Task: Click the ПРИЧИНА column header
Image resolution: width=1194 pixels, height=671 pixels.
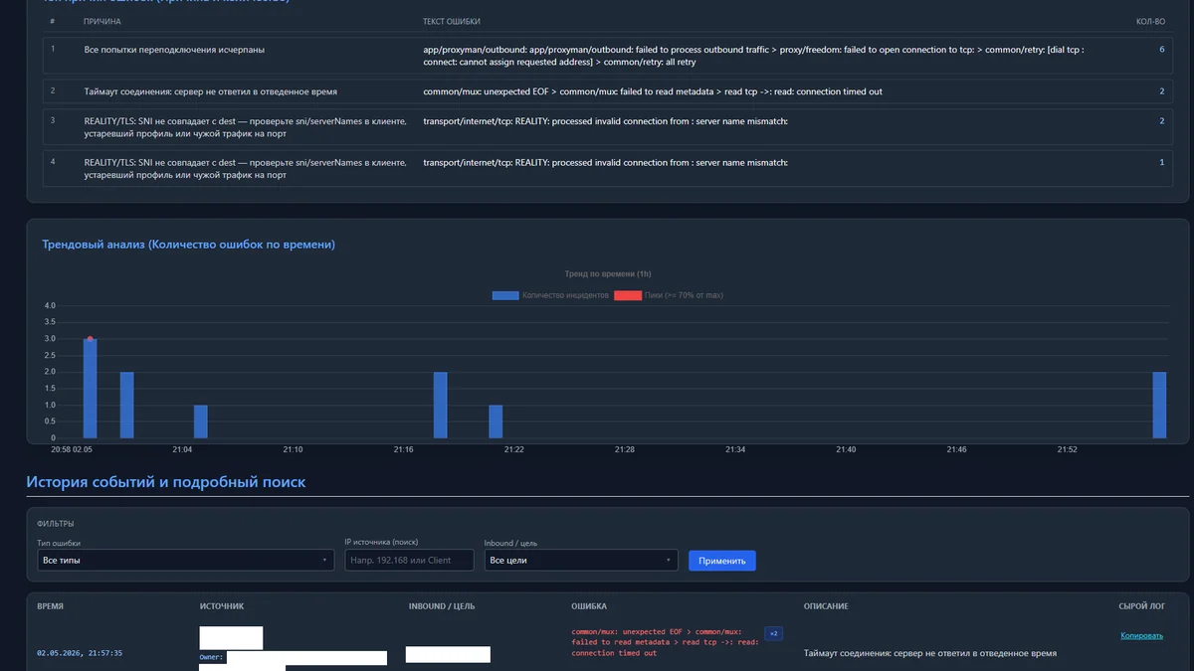Action: click(x=103, y=21)
